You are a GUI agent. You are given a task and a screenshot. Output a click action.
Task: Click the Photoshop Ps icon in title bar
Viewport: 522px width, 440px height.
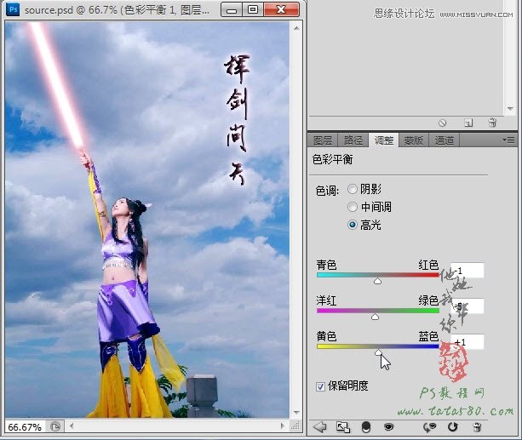pyautogui.click(x=13, y=9)
